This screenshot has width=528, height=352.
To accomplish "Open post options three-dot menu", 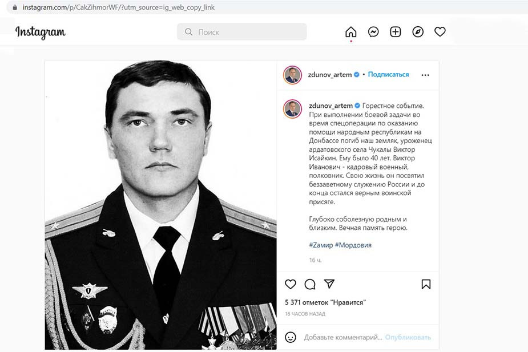I will click(425, 75).
